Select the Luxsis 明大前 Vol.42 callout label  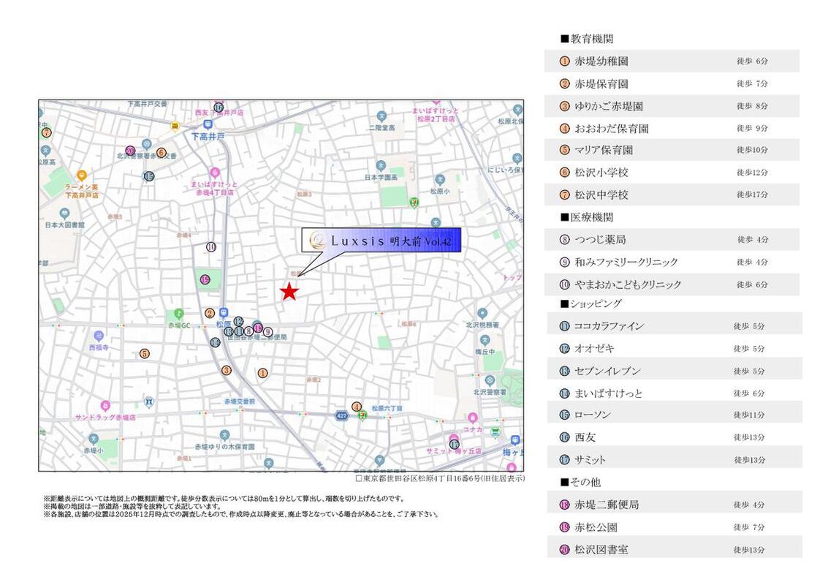point(381,241)
